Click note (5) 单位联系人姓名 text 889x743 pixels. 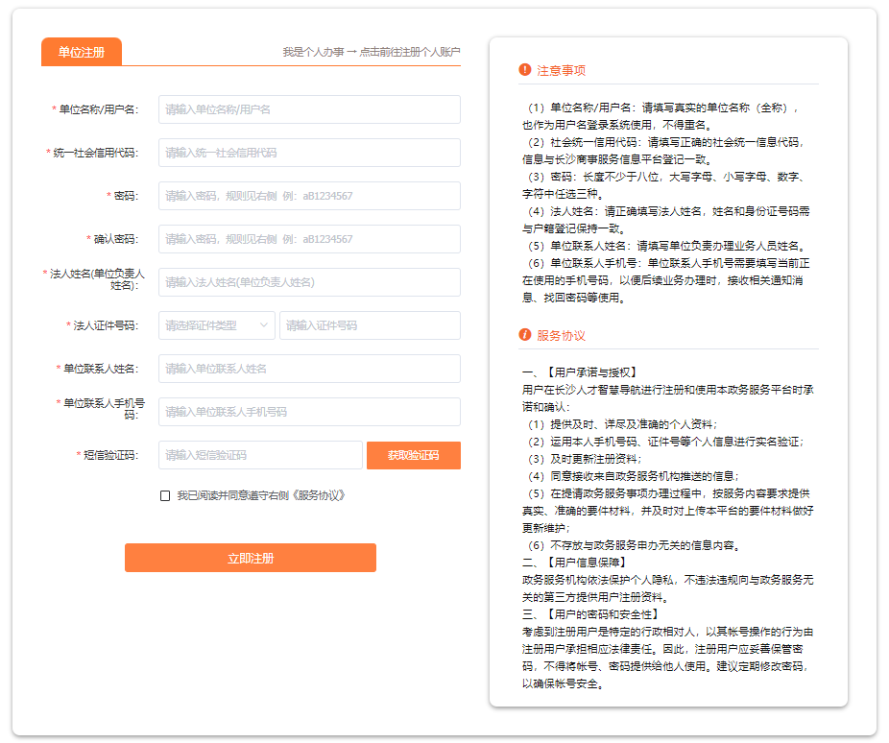(x=666, y=246)
